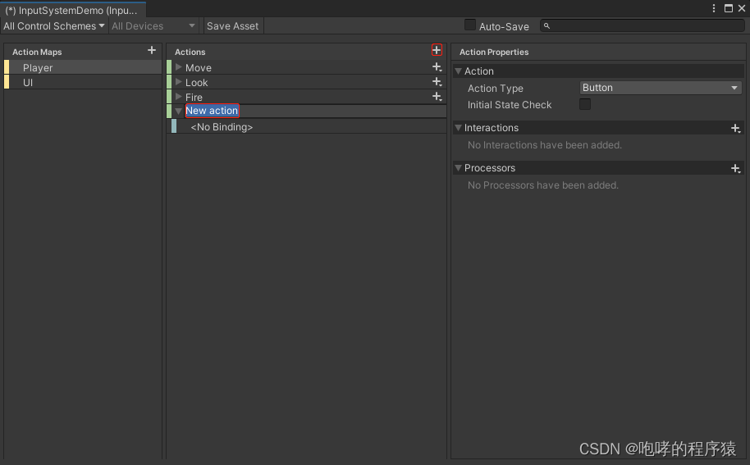Expand the Move action
Viewport: 750px width, 465px height.
coord(178,67)
